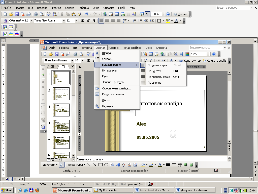Viewport: 258px width, 194px height.
Task: Select the Line drawing tool
Action: tap(89, 165)
